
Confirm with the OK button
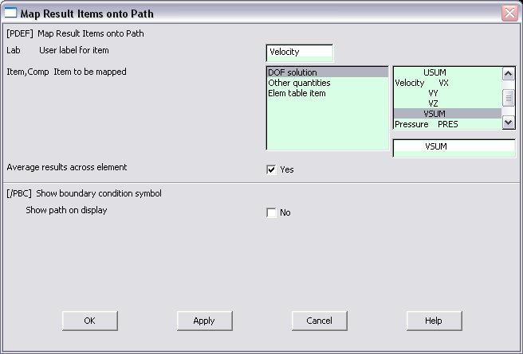(x=90, y=321)
